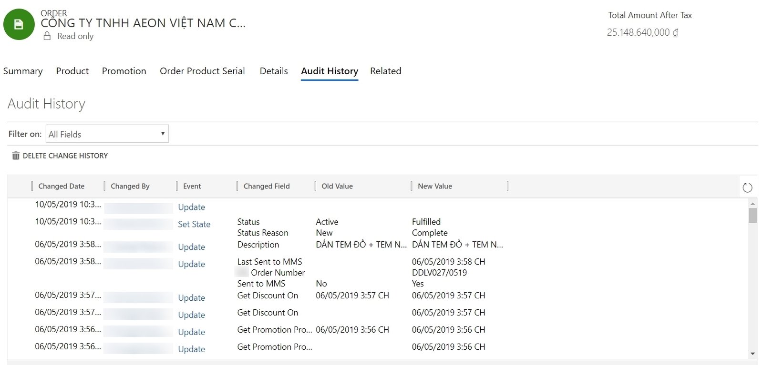Click the 'Last Sent to MMS' changed field
The image size is (763, 365).
pos(270,262)
